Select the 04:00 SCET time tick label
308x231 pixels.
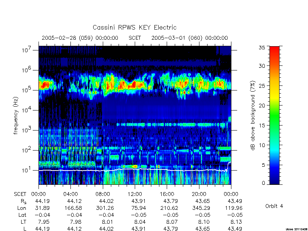coord(70,194)
